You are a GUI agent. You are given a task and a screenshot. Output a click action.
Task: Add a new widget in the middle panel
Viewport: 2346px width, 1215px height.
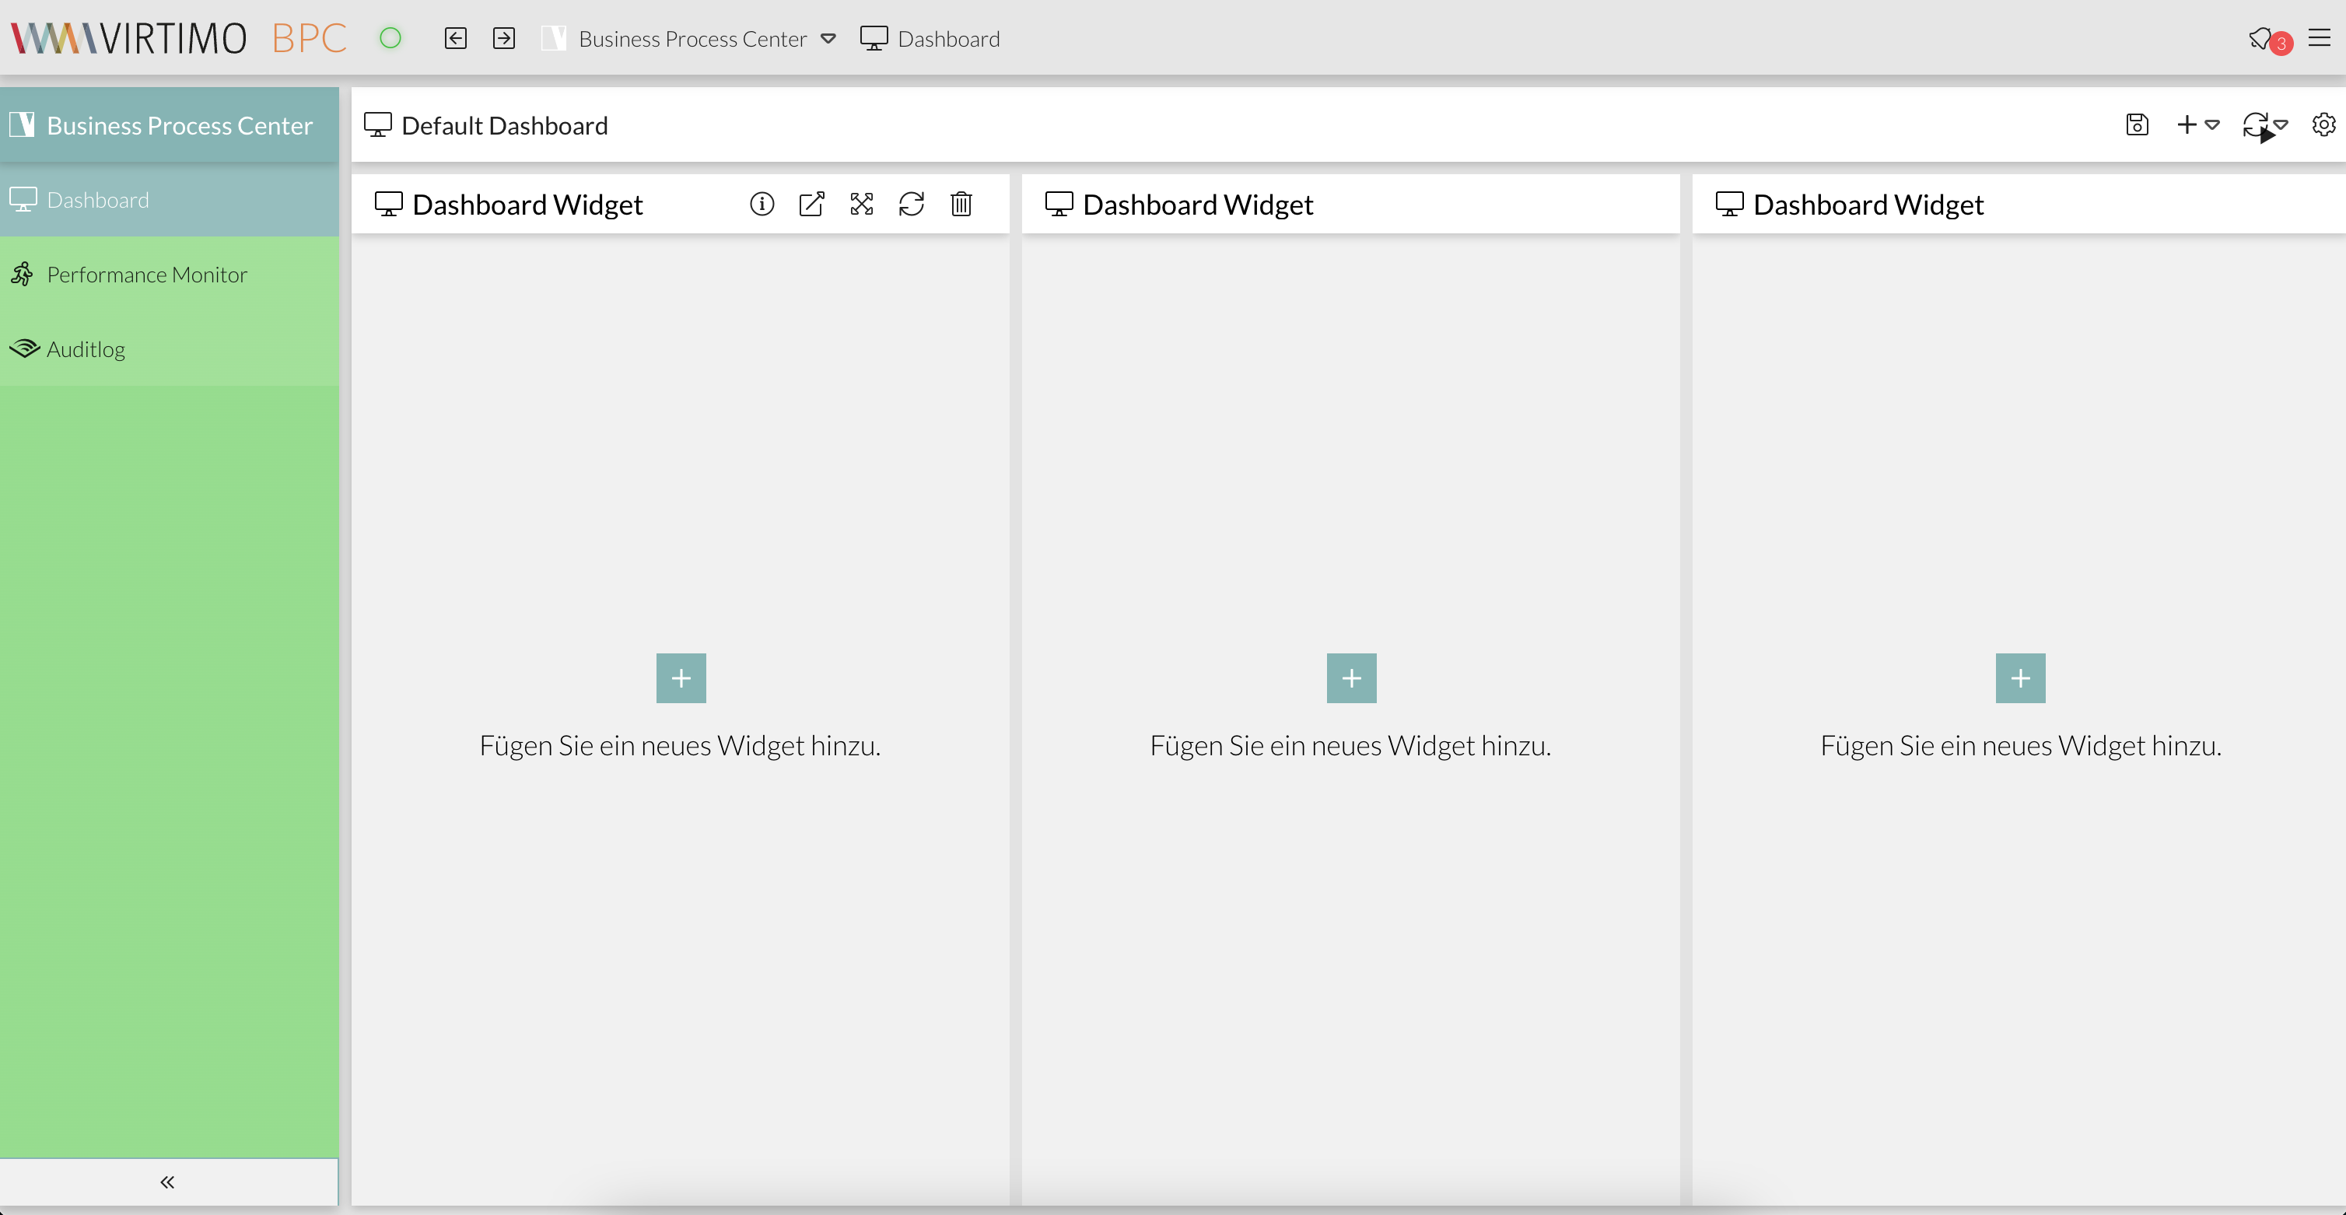(x=1350, y=678)
